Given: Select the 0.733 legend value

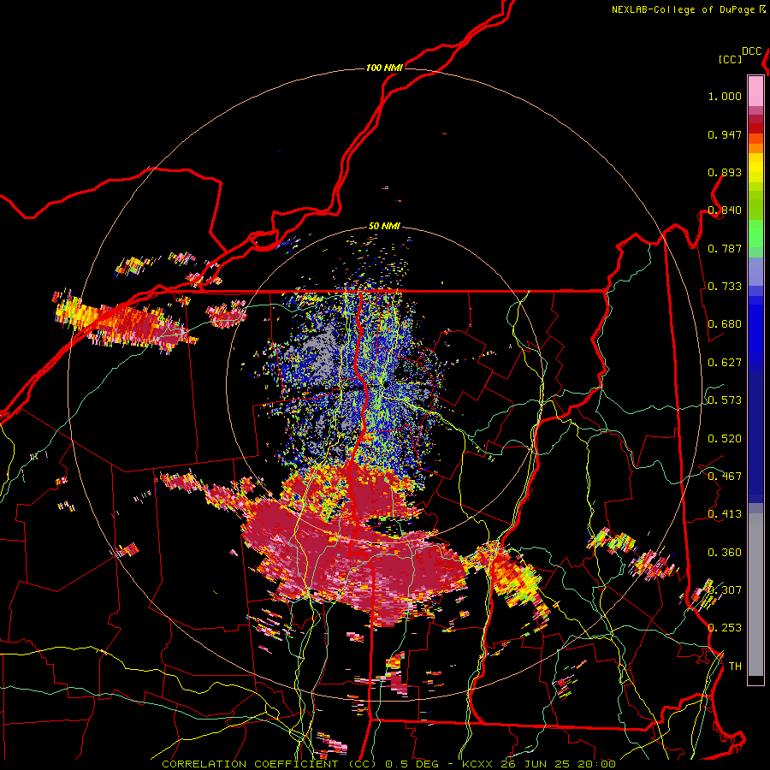Looking at the screenshot, I should coord(725,287).
